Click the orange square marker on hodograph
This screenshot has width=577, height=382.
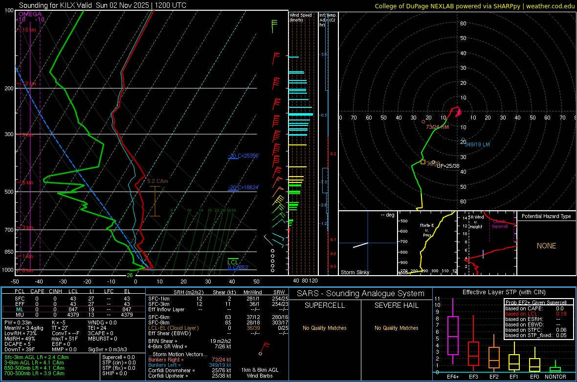pos(423,162)
